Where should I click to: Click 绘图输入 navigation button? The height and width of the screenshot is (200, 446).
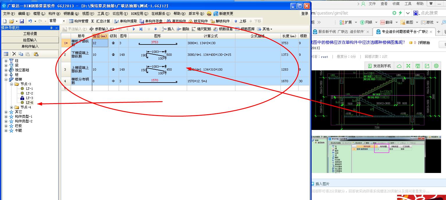pos(30,40)
